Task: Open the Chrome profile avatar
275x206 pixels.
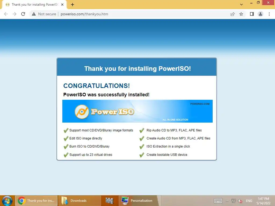Action: point(260,14)
